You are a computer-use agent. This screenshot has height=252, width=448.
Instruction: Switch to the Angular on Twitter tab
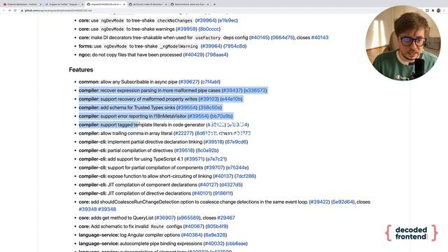point(64,4)
